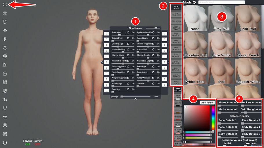Turn Physic Clothes ON
The image size is (264, 148).
pos(27,144)
